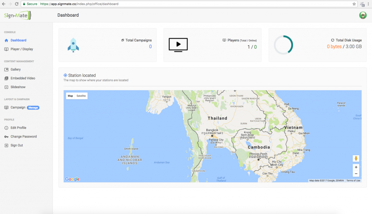Click the Dashboard home icon
This screenshot has height=214, width=372.
pos(7,40)
